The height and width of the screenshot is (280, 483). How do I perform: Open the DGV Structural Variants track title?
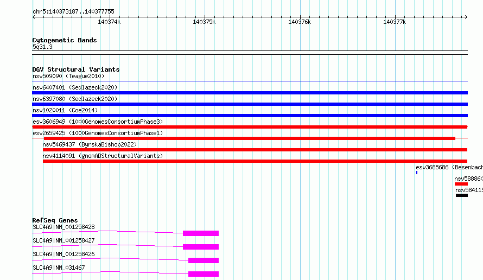click(76, 69)
